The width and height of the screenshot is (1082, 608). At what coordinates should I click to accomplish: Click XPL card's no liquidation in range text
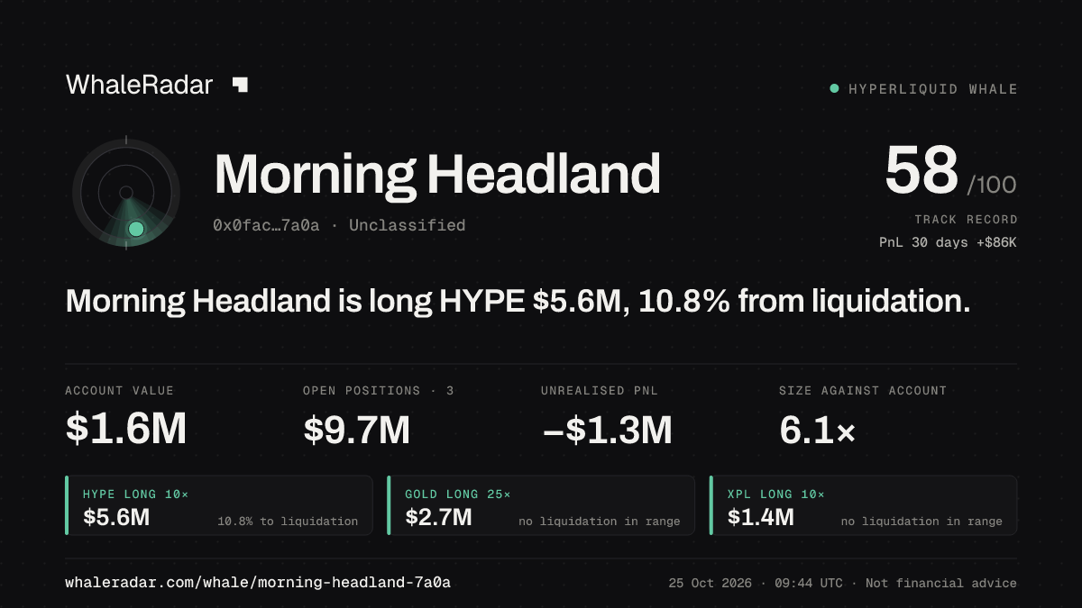pyautogui.click(x=922, y=522)
